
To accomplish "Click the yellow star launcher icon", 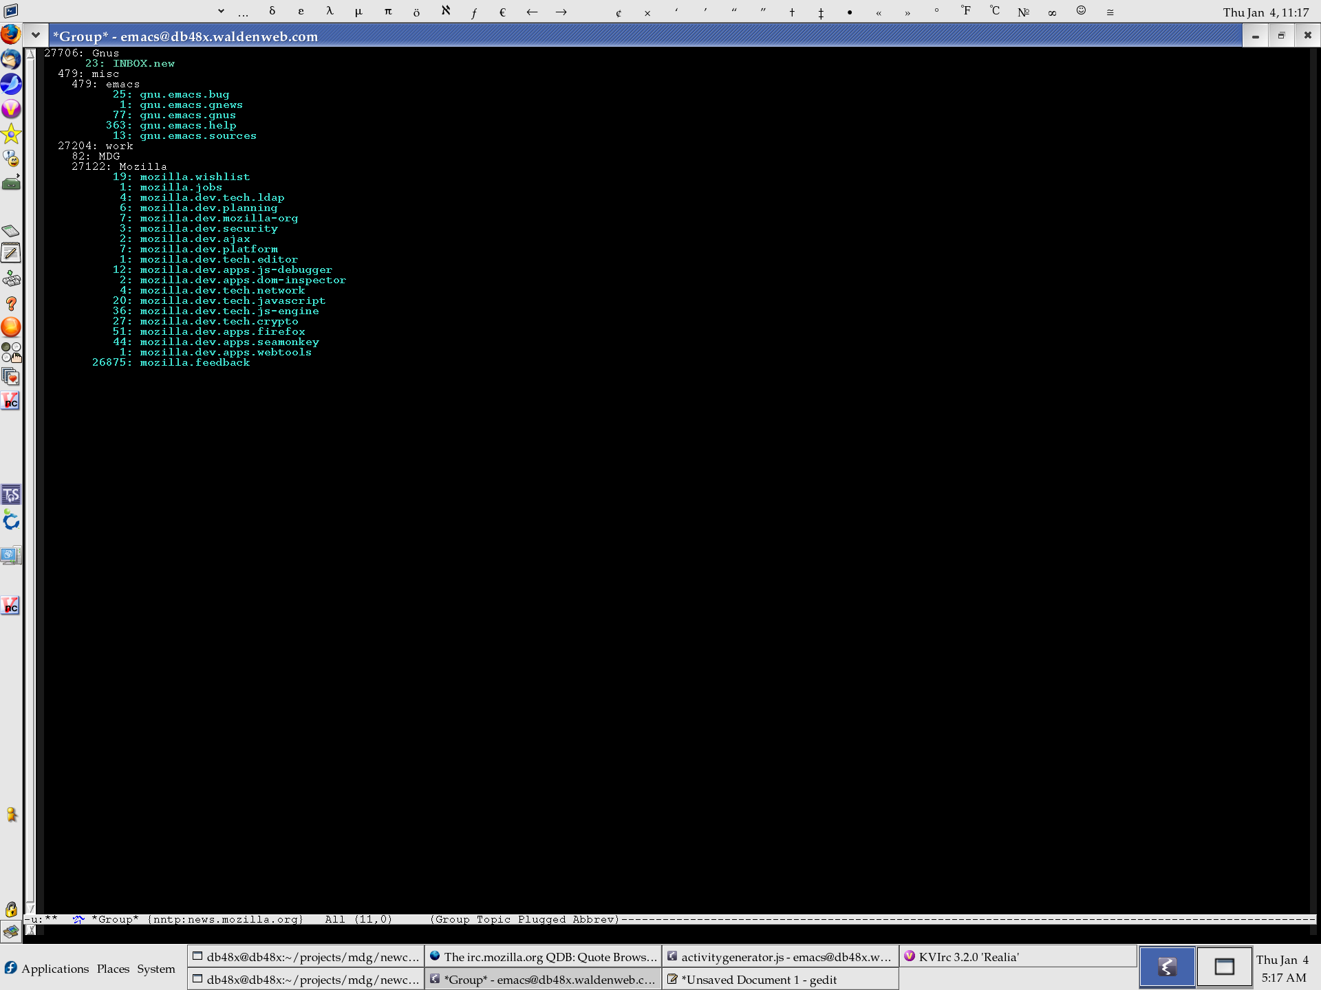I will point(11,133).
